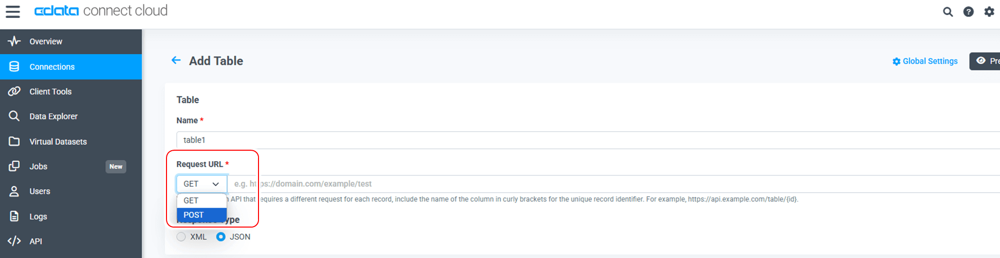This screenshot has width=1000, height=258.
Task: Click the search magnifier icon
Action: tap(947, 11)
